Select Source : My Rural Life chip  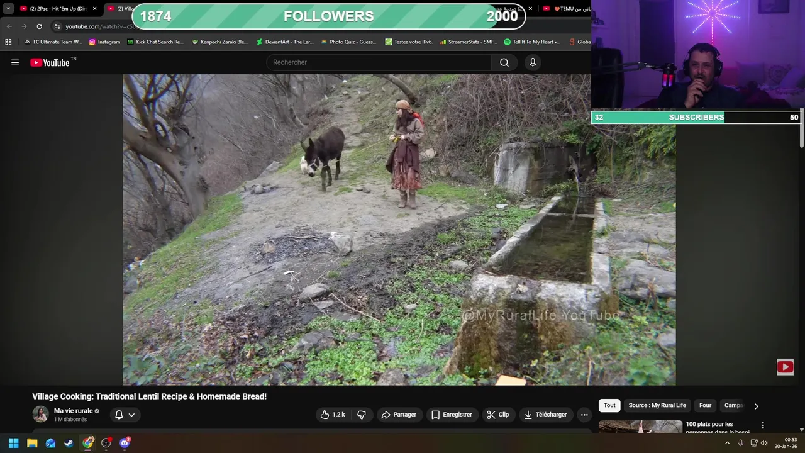[657, 405]
